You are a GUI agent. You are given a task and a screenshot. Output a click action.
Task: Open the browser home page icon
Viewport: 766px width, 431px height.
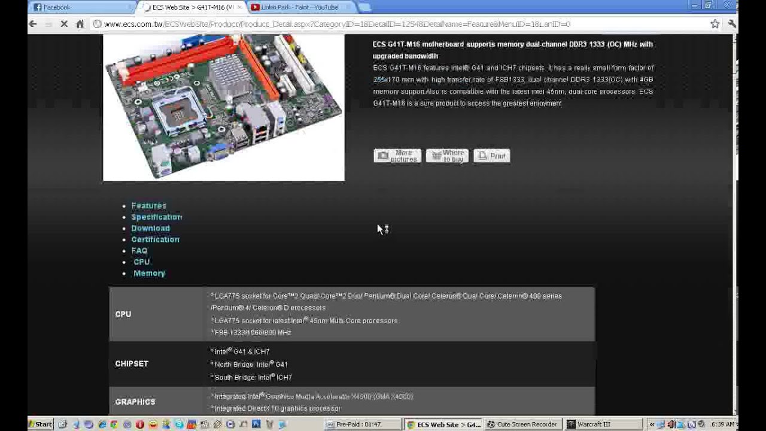[80, 24]
